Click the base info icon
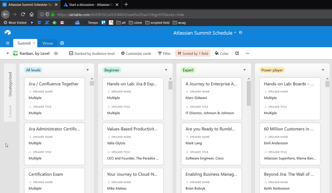 (241, 33)
